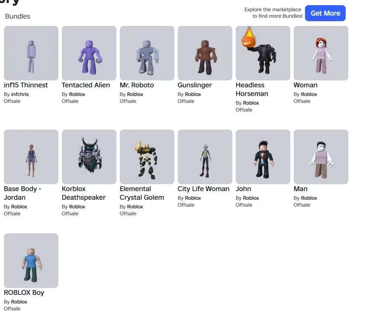The width and height of the screenshot is (366, 332).
Task: Click the inf15 Thinnest title link
Action: [26, 85]
